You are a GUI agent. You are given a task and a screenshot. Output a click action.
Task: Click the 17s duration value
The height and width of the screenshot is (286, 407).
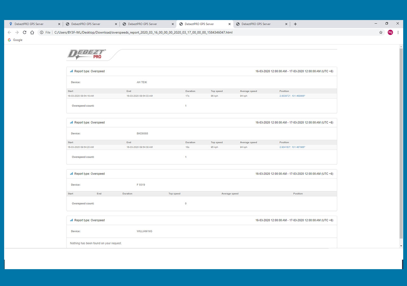point(187,96)
